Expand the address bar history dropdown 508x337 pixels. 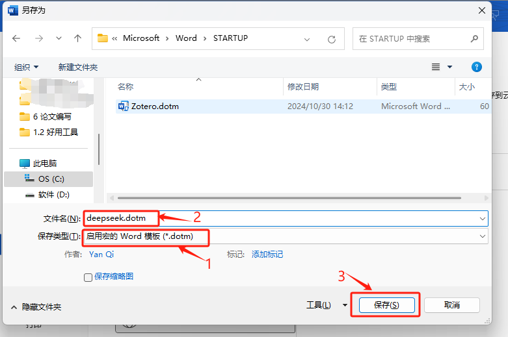click(x=307, y=40)
